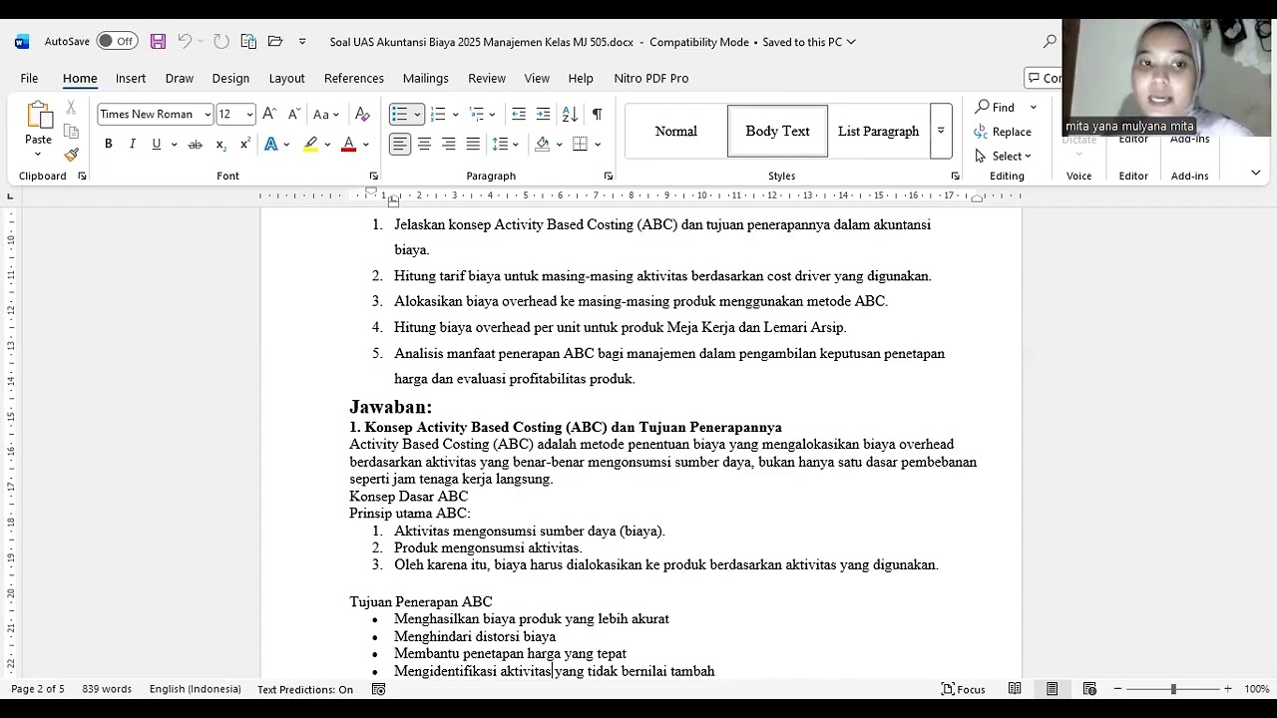1277x718 pixels.
Task: Expand the Styles gallery
Action: [x=940, y=132]
